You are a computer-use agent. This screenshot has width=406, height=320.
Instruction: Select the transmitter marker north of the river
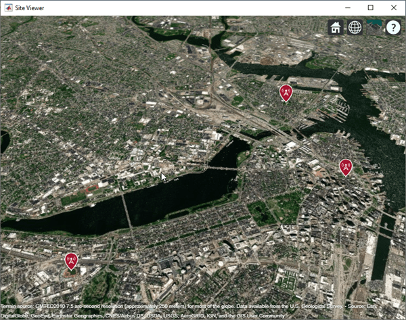[286, 93]
